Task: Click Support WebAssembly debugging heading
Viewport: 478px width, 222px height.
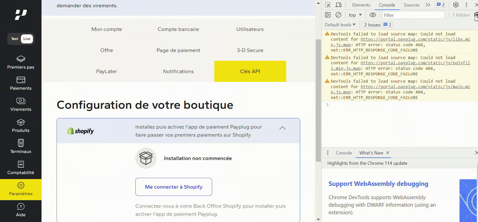Action: point(378,184)
